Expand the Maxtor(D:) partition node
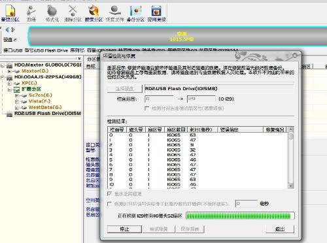Screen dimensions: 327x243 (9, 71)
